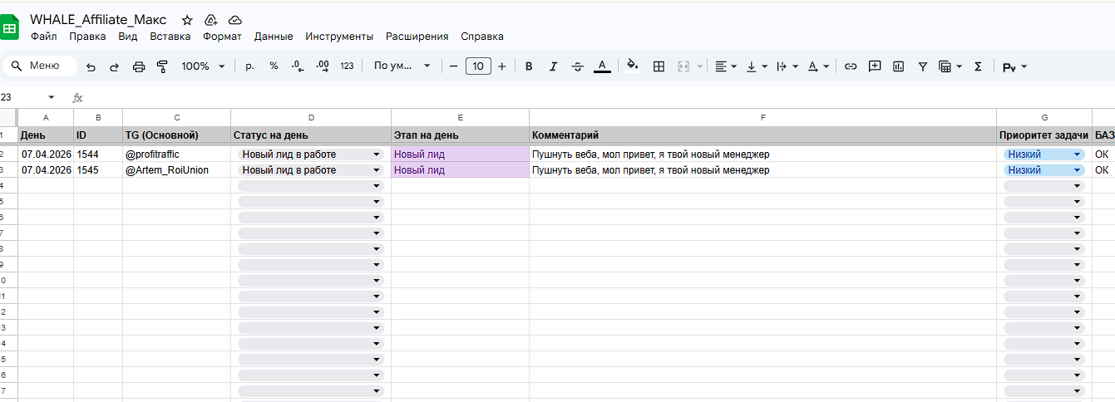Increase font size with plus button

[502, 66]
